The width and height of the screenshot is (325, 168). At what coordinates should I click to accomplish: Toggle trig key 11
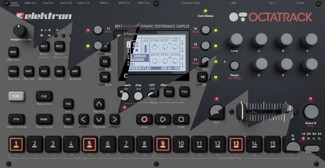tap(199, 144)
